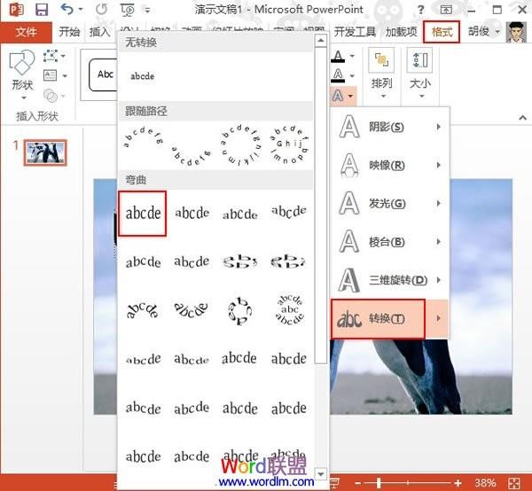Fit slide to current window icon
The height and width of the screenshot is (491, 532).
coord(514,483)
